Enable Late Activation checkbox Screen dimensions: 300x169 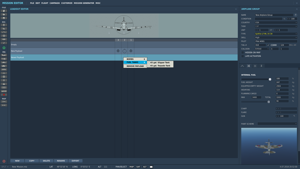(x=243, y=56)
